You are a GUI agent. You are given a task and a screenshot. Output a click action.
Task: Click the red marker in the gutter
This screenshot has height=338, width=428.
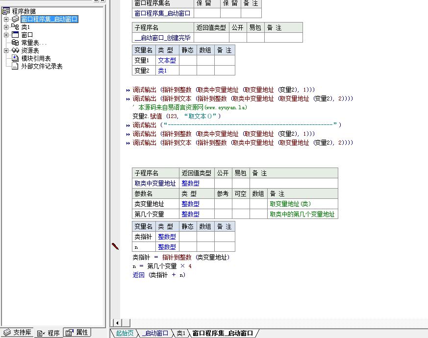pyautogui.click(x=116, y=246)
